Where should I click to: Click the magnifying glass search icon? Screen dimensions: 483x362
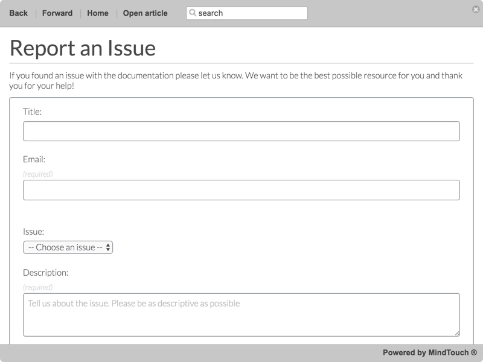pos(193,11)
